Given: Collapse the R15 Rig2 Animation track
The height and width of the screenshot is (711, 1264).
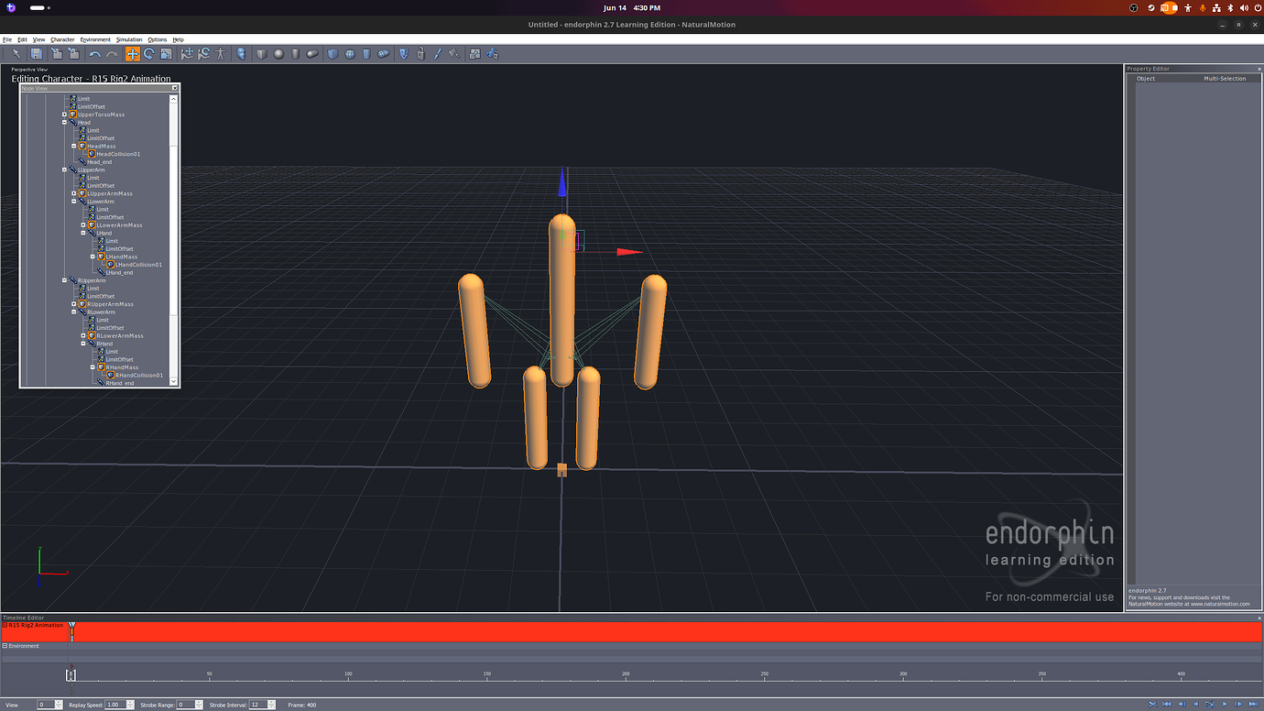Looking at the screenshot, I should click(x=5, y=625).
